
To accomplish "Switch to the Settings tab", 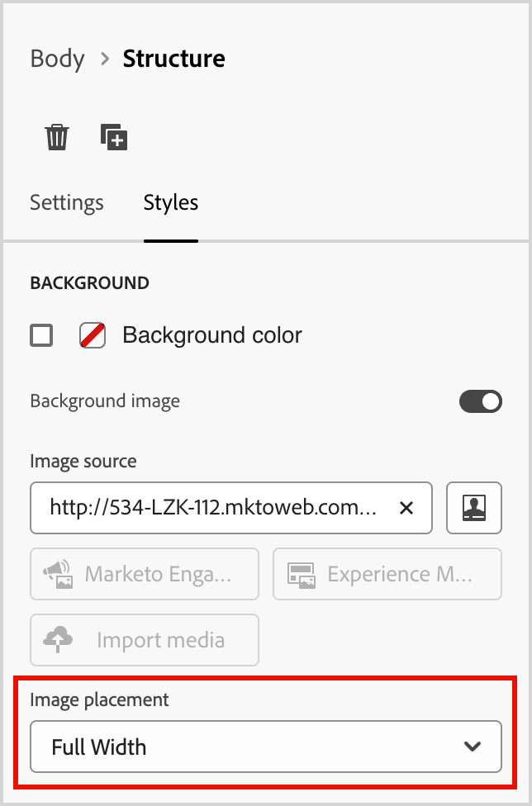I will coord(66,202).
